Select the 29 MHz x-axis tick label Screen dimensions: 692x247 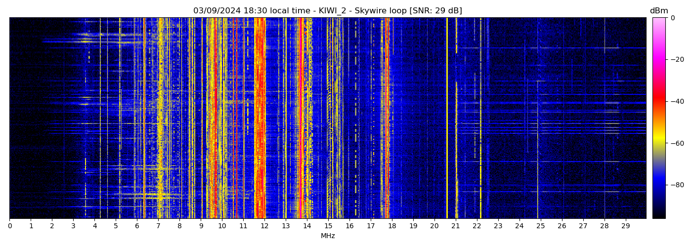tap(625, 226)
